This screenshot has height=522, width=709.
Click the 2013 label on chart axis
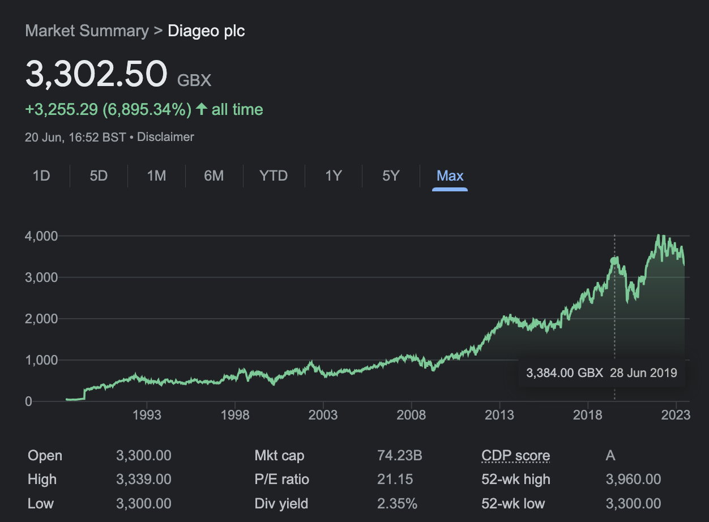pyautogui.click(x=499, y=415)
